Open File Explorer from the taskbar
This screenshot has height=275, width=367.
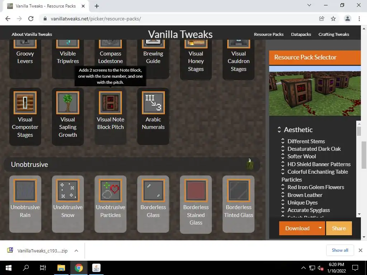[61, 268]
